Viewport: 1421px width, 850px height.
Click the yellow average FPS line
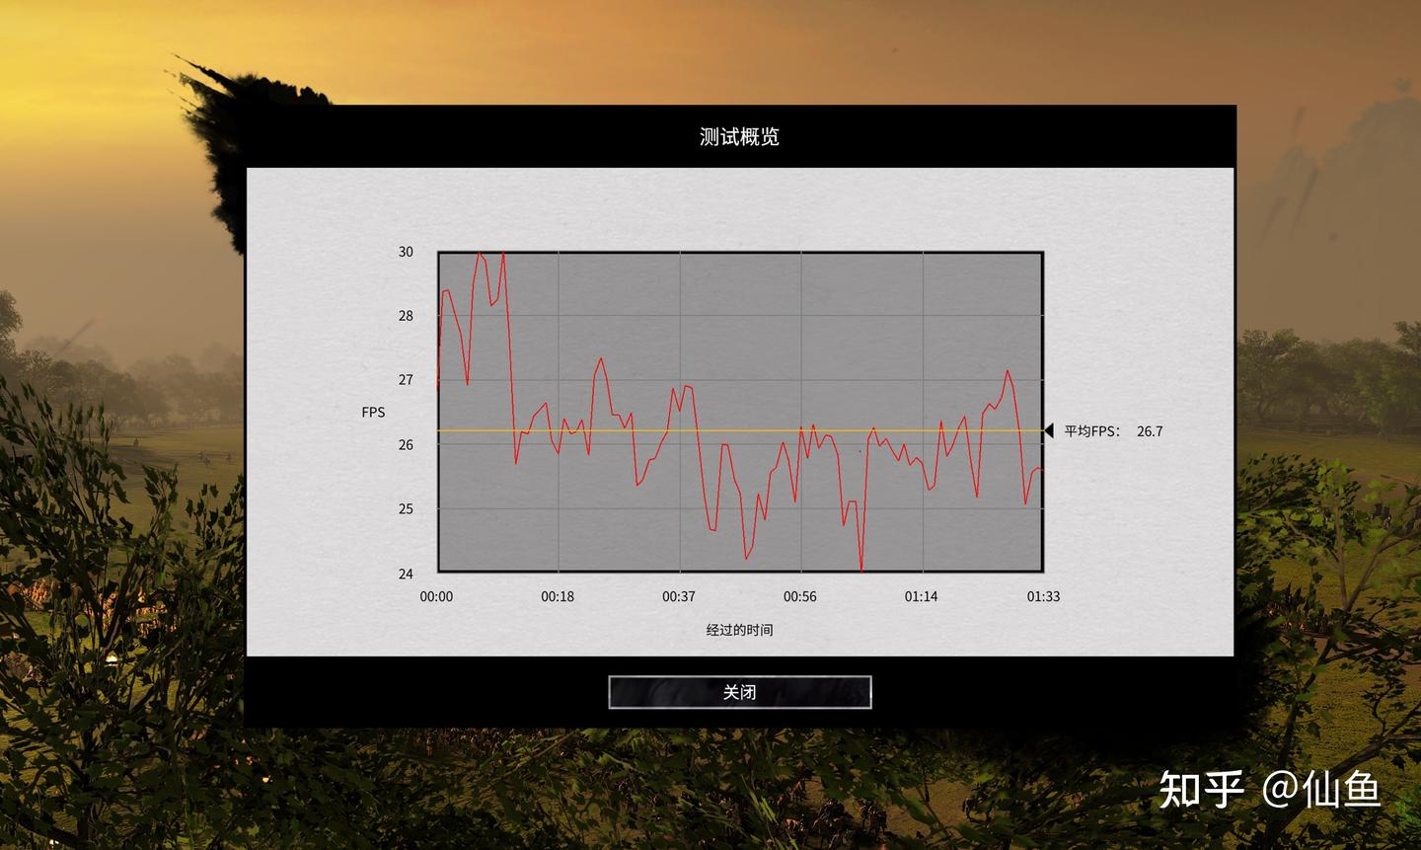click(x=740, y=431)
